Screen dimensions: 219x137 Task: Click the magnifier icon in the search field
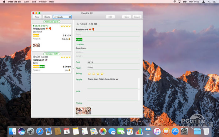point(55,17)
